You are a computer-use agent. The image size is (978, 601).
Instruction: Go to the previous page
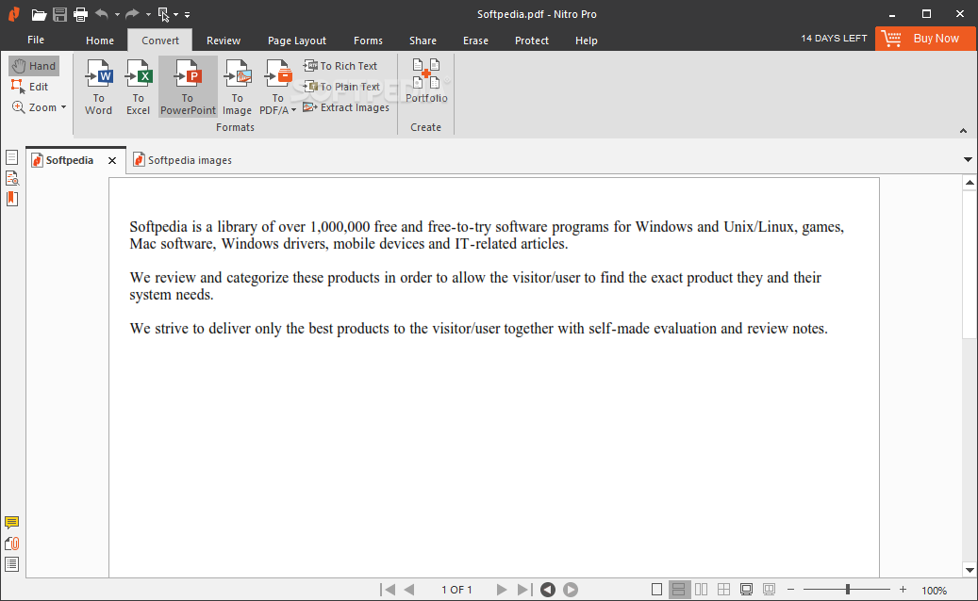pyautogui.click(x=409, y=589)
